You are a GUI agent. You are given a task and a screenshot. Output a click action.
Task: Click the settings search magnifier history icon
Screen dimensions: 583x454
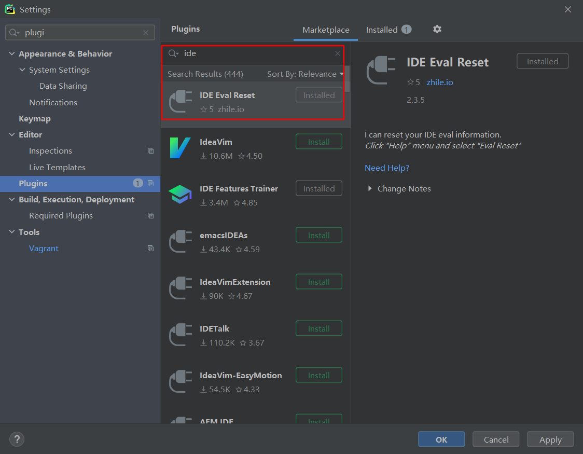14,33
